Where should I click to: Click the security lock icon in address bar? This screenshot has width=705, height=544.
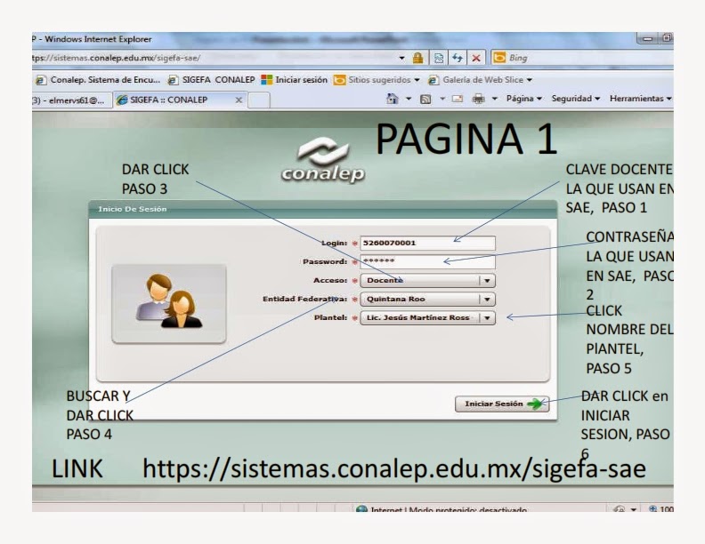coord(417,58)
